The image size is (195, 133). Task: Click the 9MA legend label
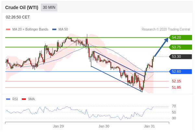[x=31, y=99]
